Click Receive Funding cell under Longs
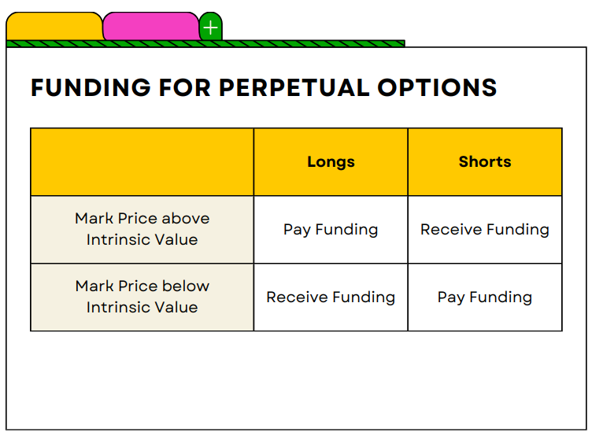The width and height of the screenshot is (592, 436). click(x=331, y=297)
